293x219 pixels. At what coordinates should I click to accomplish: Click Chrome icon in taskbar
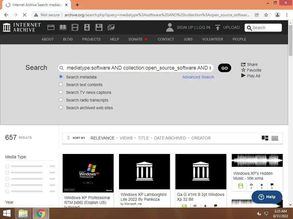41,213
